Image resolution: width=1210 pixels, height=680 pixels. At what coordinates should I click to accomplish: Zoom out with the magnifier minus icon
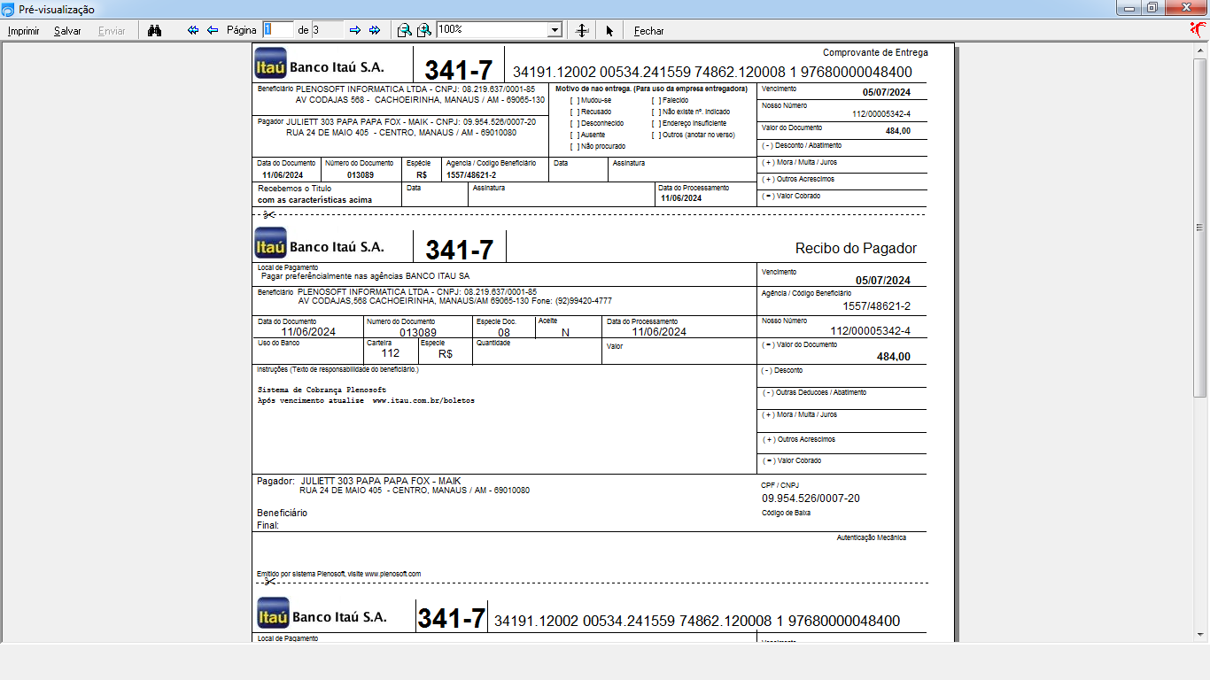click(x=404, y=30)
